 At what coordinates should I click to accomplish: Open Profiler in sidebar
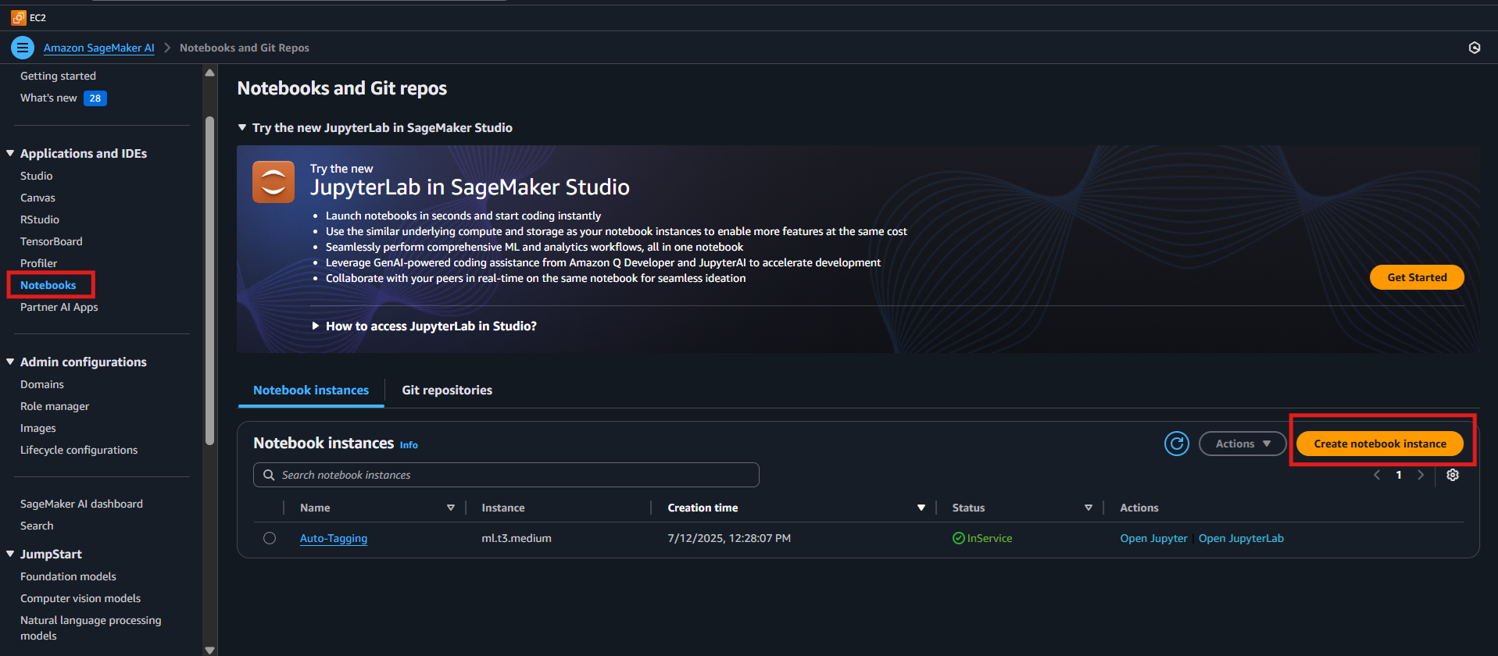tap(39, 263)
